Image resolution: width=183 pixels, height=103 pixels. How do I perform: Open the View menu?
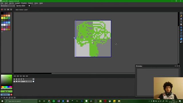pyautogui.click(x=36, y=3)
